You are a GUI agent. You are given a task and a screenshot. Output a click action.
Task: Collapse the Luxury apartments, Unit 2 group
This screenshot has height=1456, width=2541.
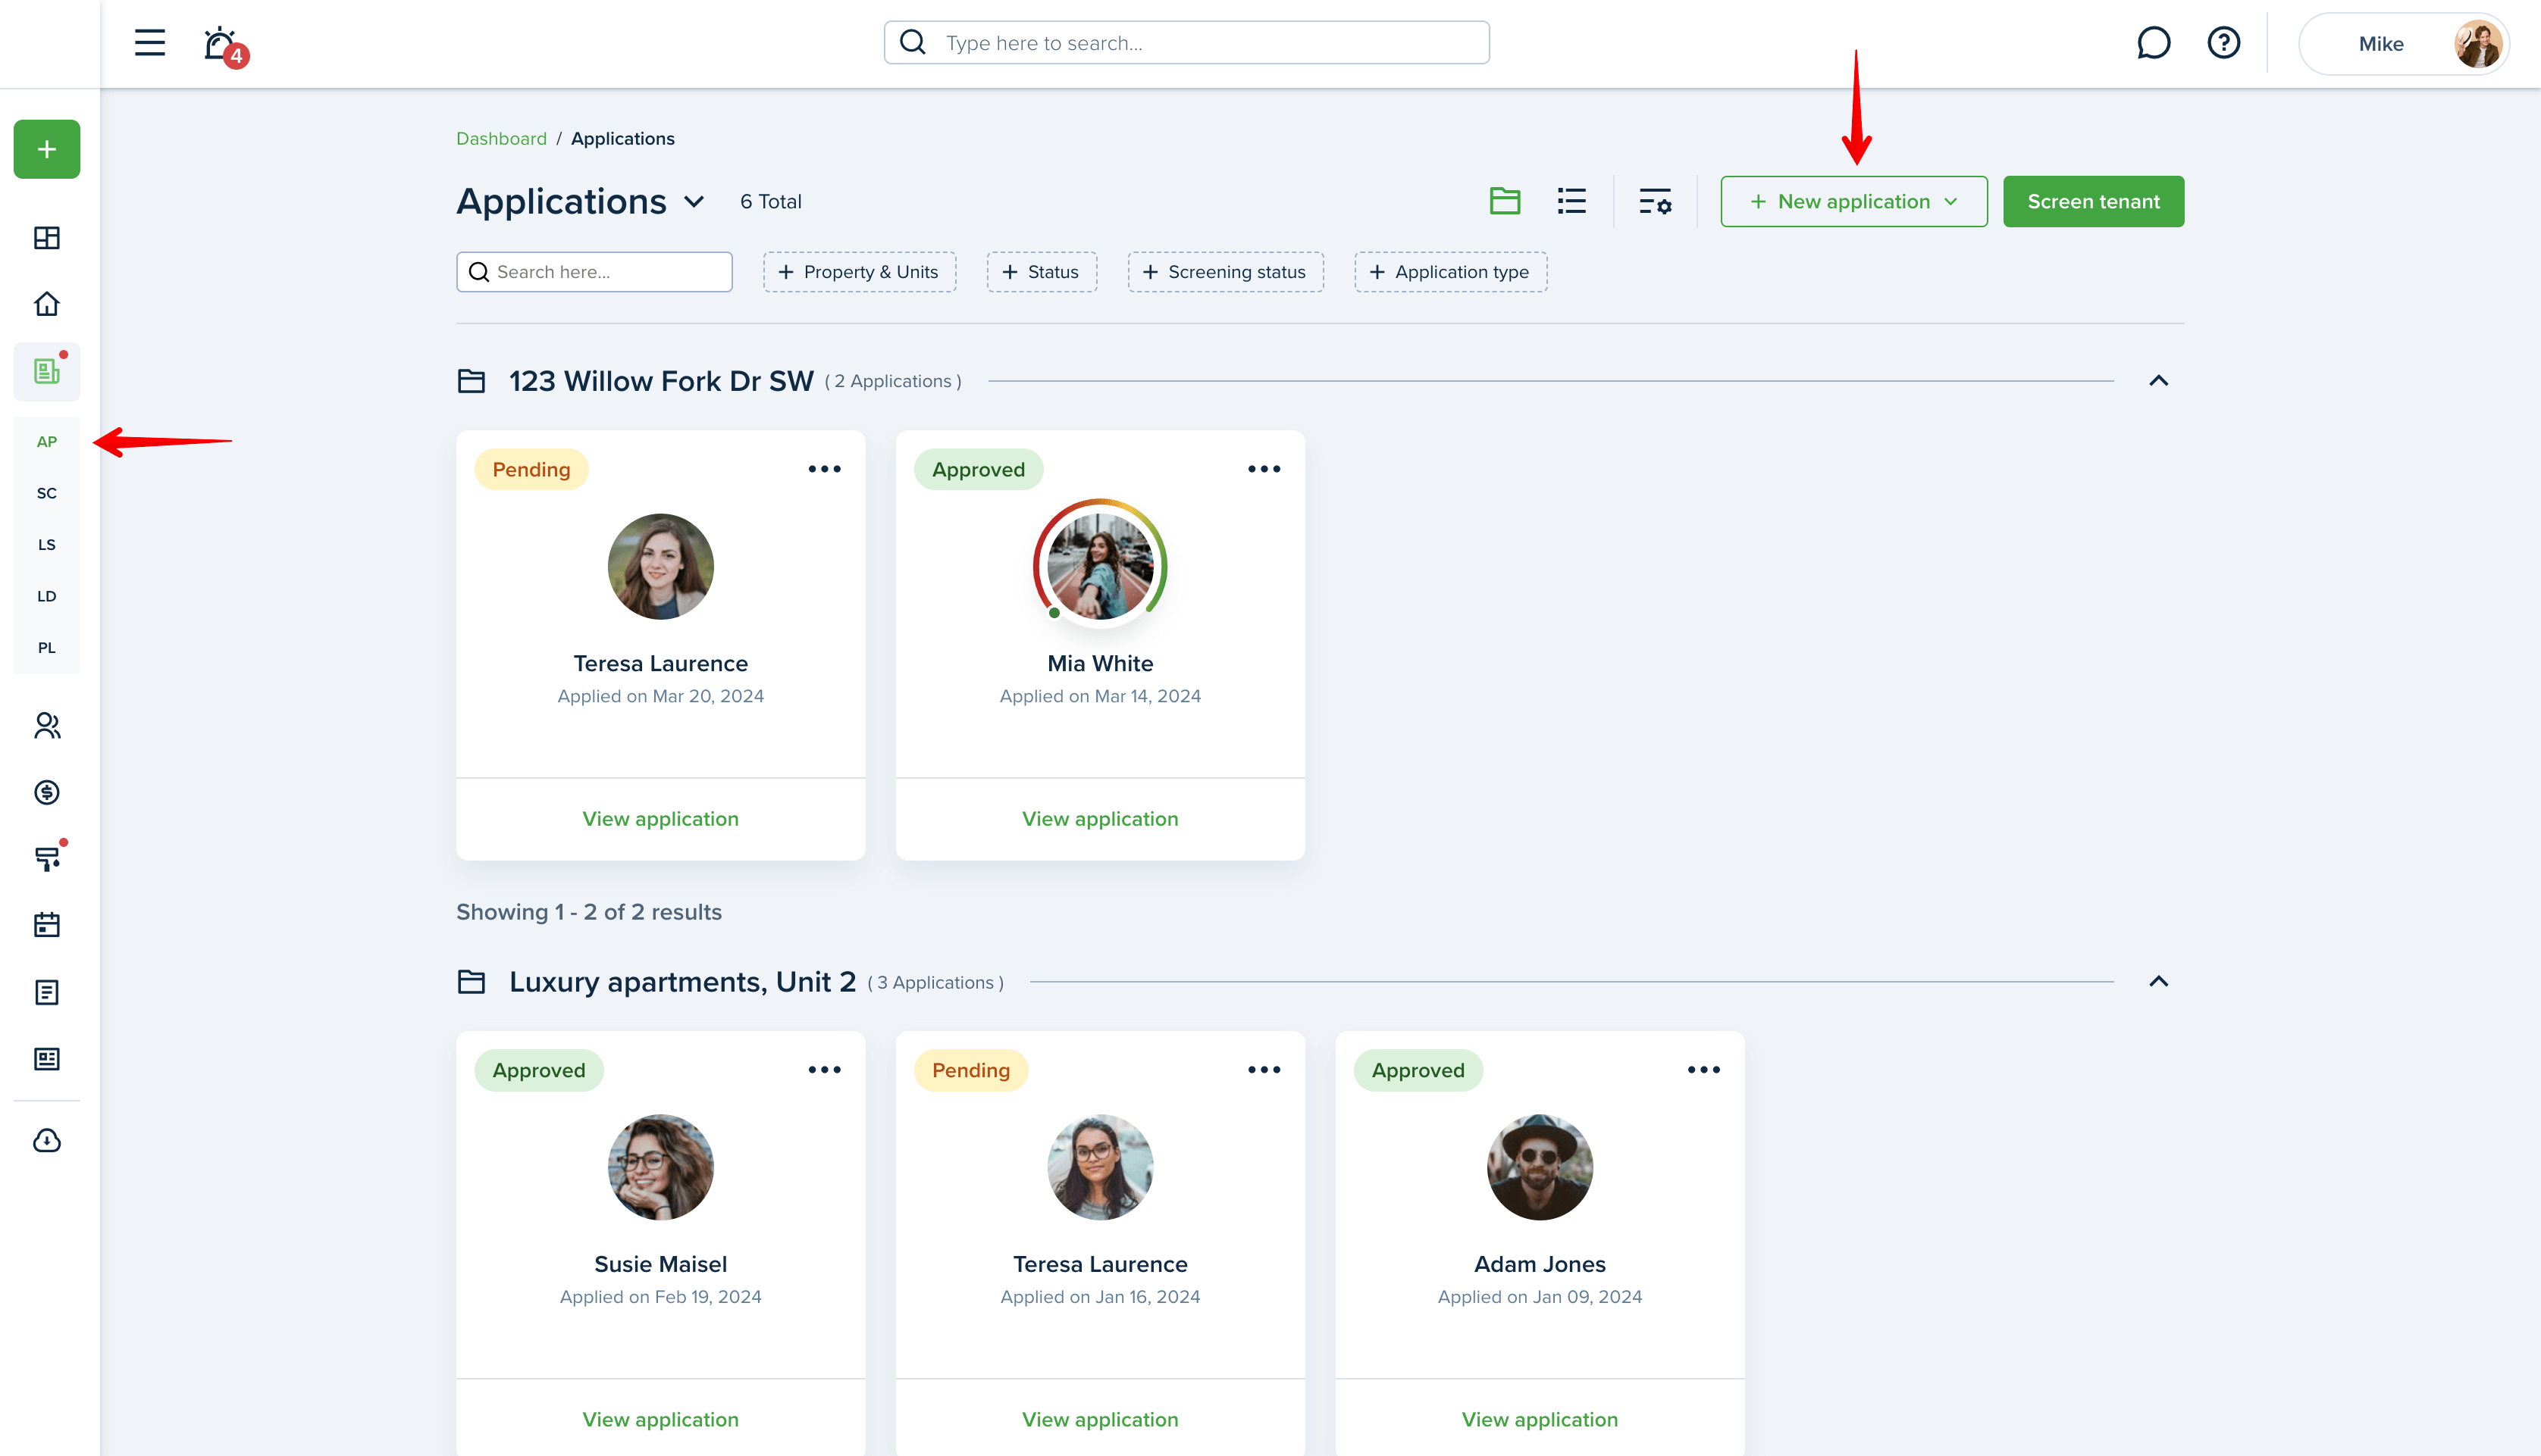pyautogui.click(x=2158, y=982)
